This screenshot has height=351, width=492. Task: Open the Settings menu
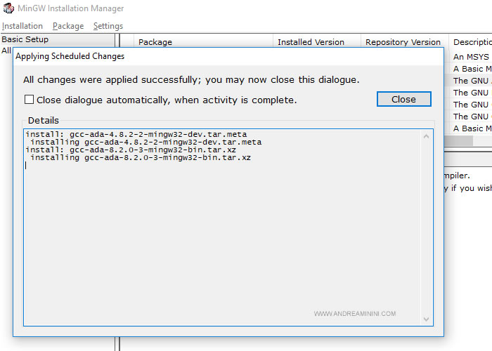[x=108, y=26]
